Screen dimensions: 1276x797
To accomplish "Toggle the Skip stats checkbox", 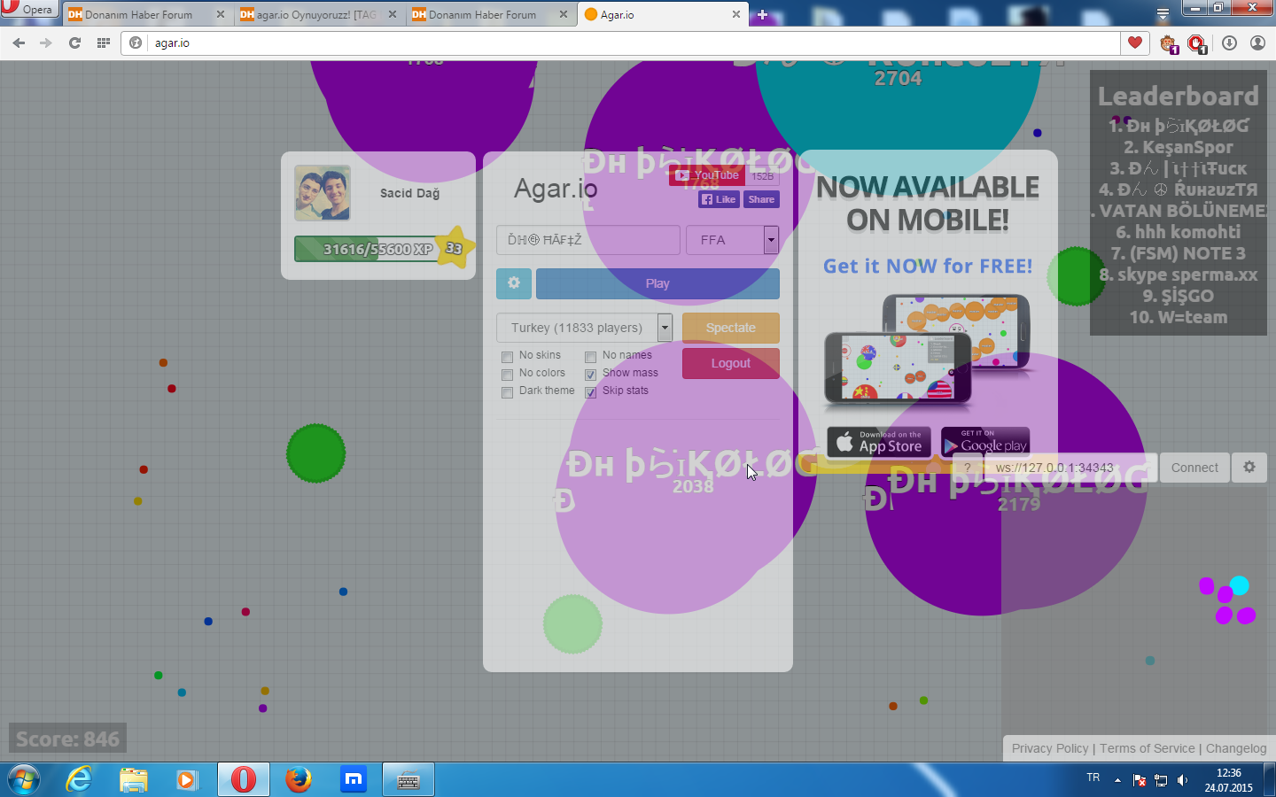I will pyautogui.click(x=591, y=392).
